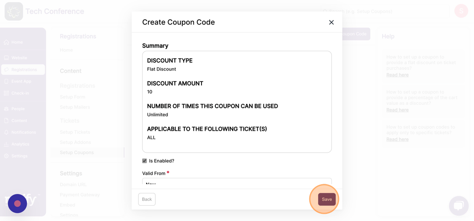The image size is (474, 221).
Task: Save the coupon code
Action: point(327,199)
